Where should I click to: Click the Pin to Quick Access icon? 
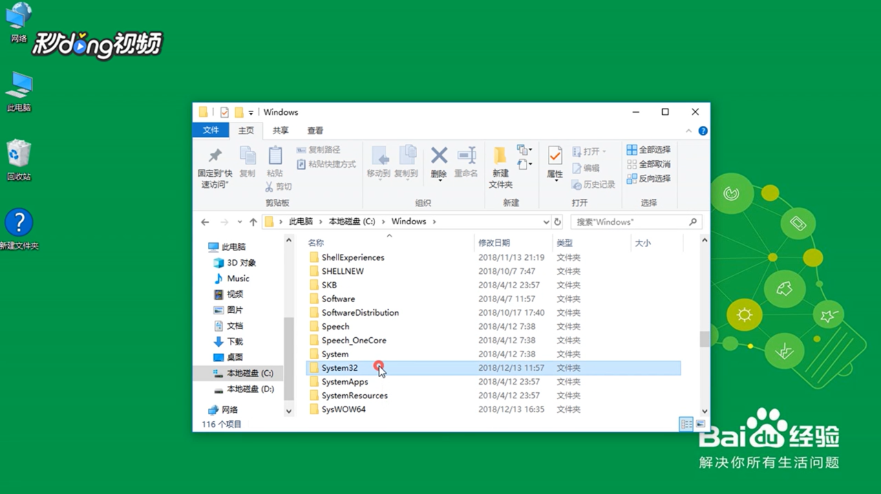[x=215, y=155]
